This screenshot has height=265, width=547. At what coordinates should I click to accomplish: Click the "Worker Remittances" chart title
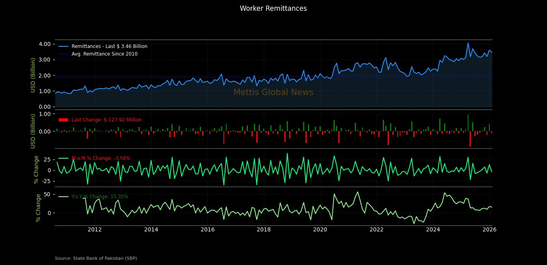273,8
